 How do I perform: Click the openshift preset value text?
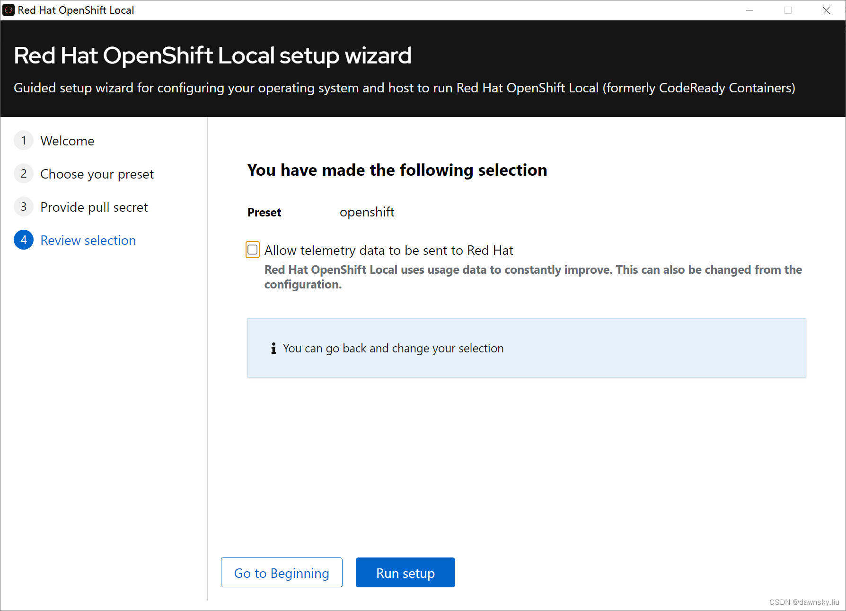click(x=367, y=212)
